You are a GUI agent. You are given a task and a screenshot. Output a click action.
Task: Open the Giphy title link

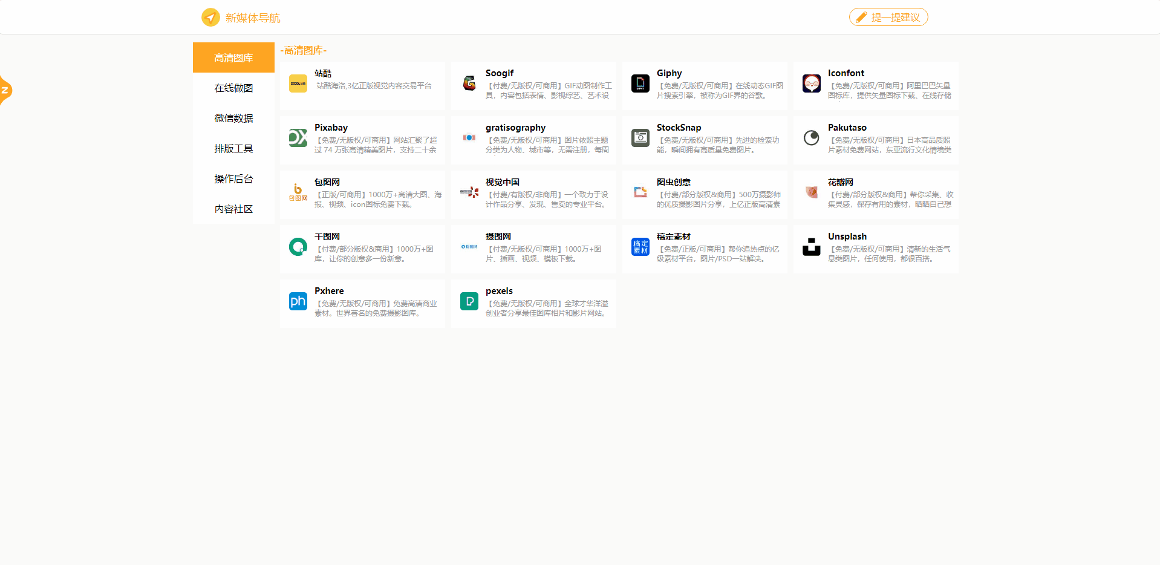pos(669,73)
